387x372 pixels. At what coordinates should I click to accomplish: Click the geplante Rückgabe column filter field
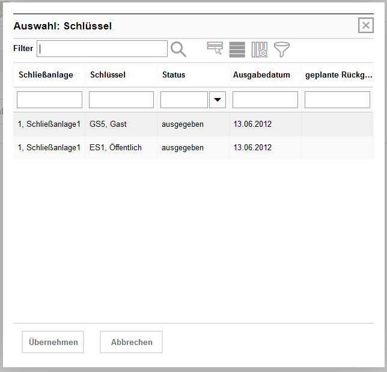[x=337, y=100]
